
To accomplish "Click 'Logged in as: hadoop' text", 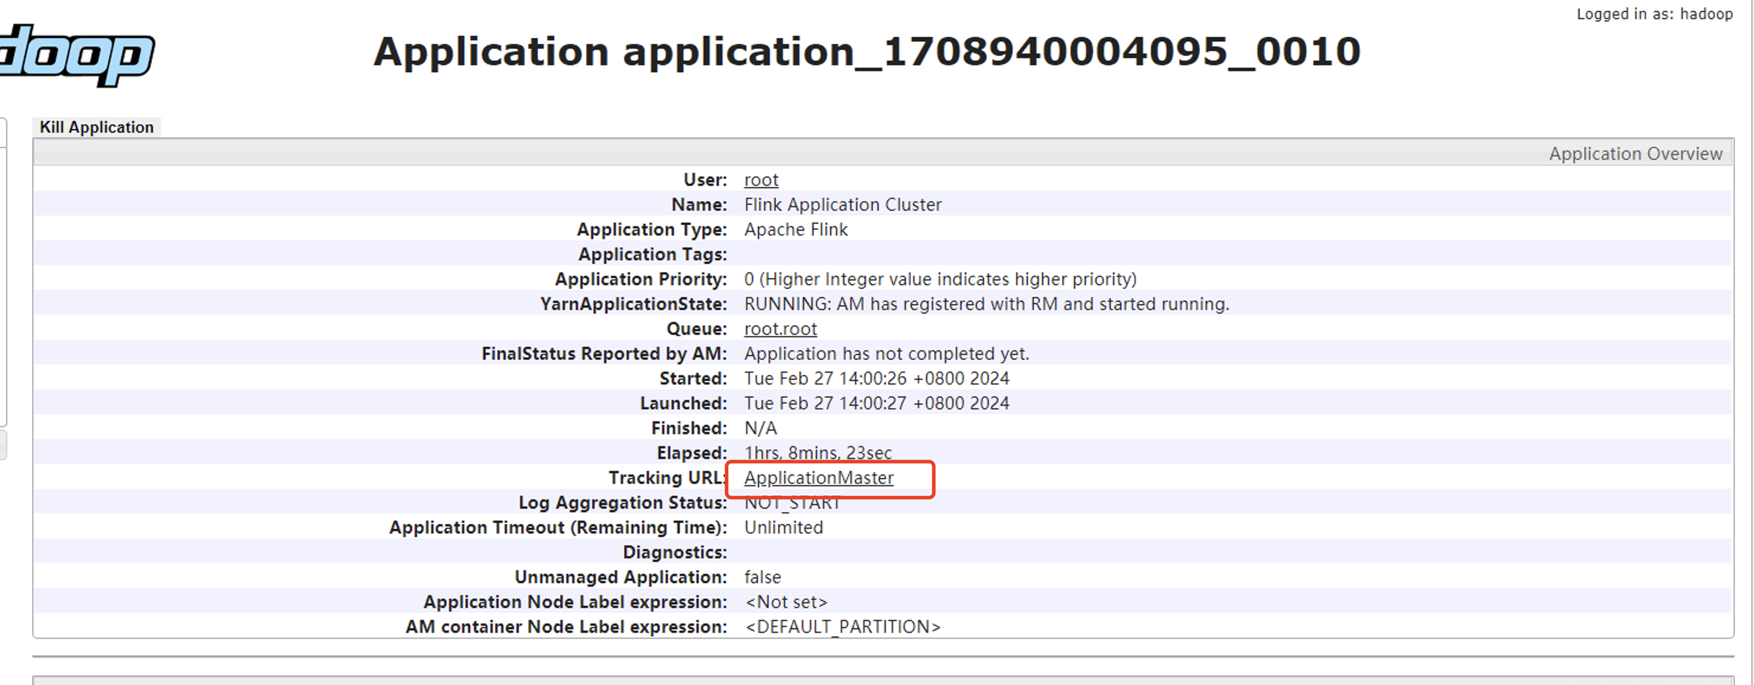I will [1655, 14].
